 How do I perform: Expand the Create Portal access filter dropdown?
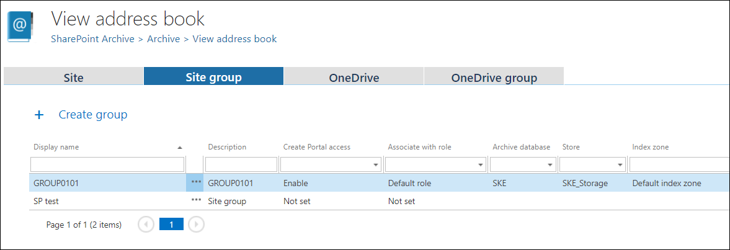point(376,165)
